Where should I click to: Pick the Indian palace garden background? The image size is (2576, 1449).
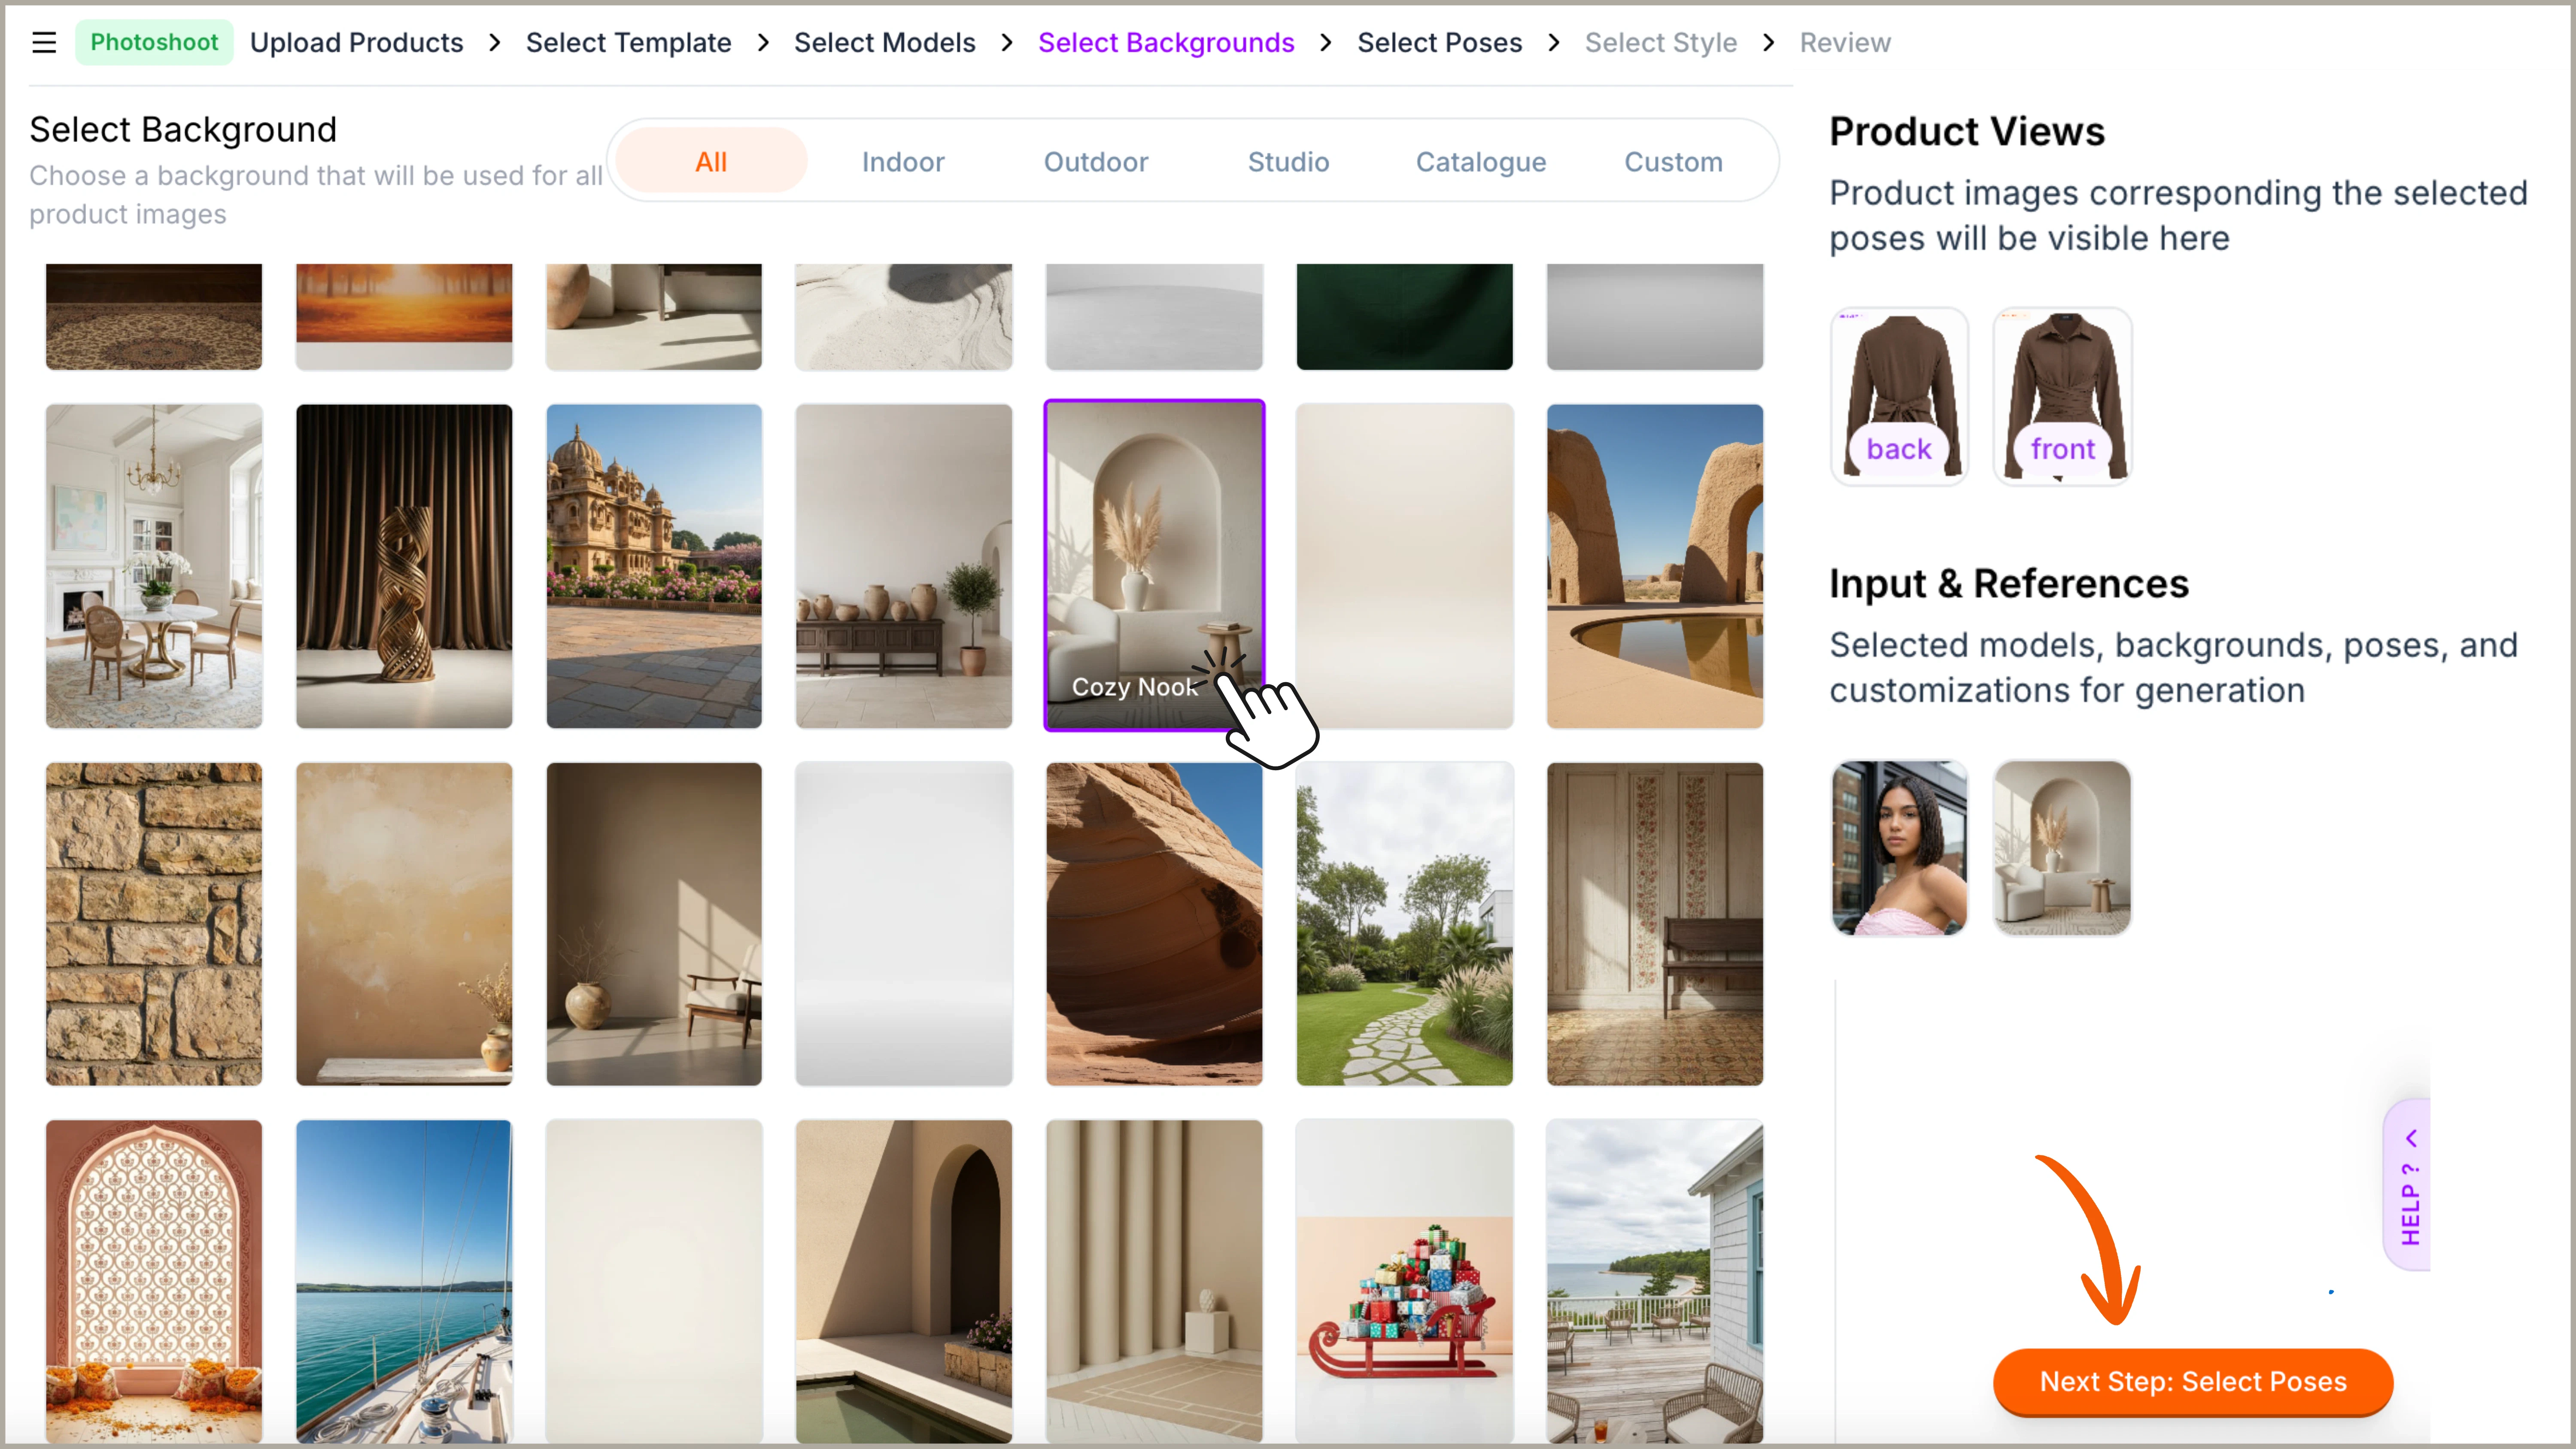pos(653,565)
